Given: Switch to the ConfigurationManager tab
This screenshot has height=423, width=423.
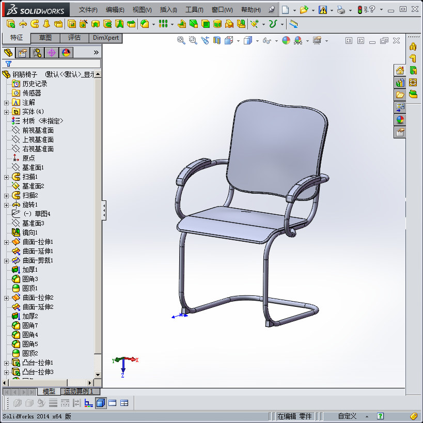Looking at the screenshot, I should [x=37, y=53].
